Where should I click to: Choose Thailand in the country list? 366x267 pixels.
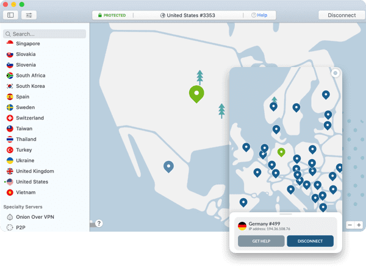coord(26,139)
